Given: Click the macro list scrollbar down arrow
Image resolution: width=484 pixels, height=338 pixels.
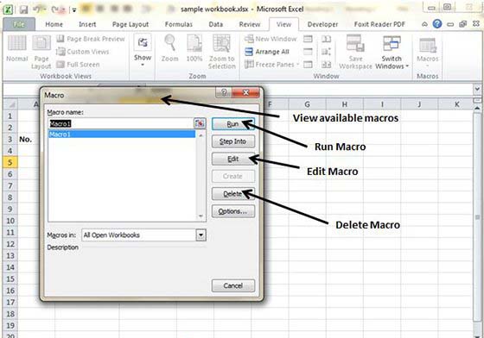Looking at the screenshot, I should tap(201, 216).
